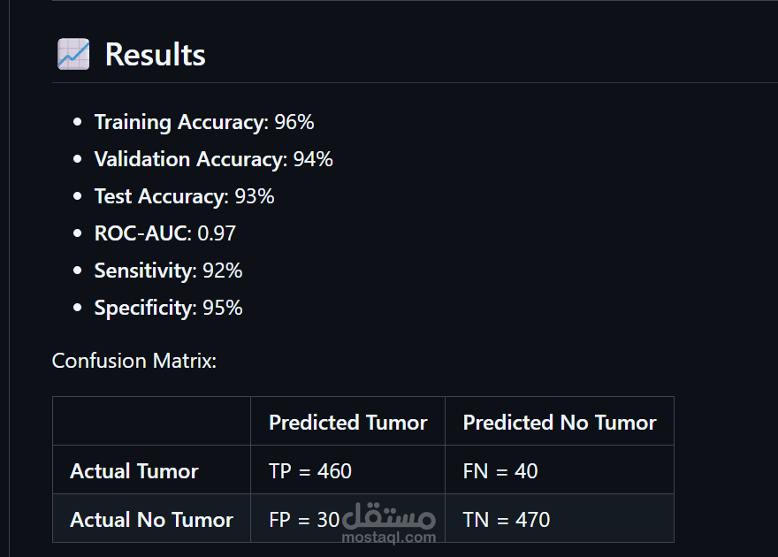Image resolution: width=778 pixels, height=557 pixels.
Task: Click the Predicted No Tumor column header
Action: (559, 423)
